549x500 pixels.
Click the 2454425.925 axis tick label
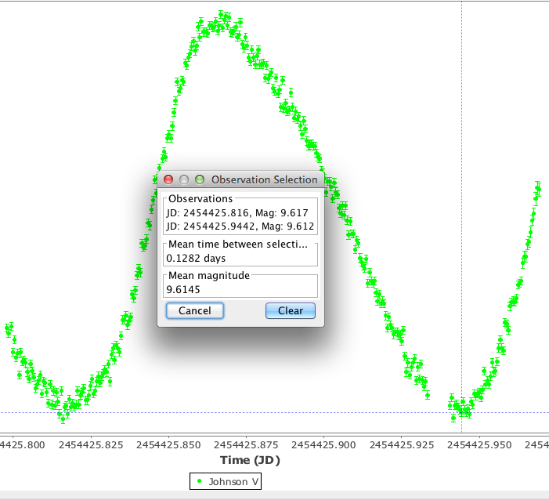pyautogui.click(x=400, y=445)
